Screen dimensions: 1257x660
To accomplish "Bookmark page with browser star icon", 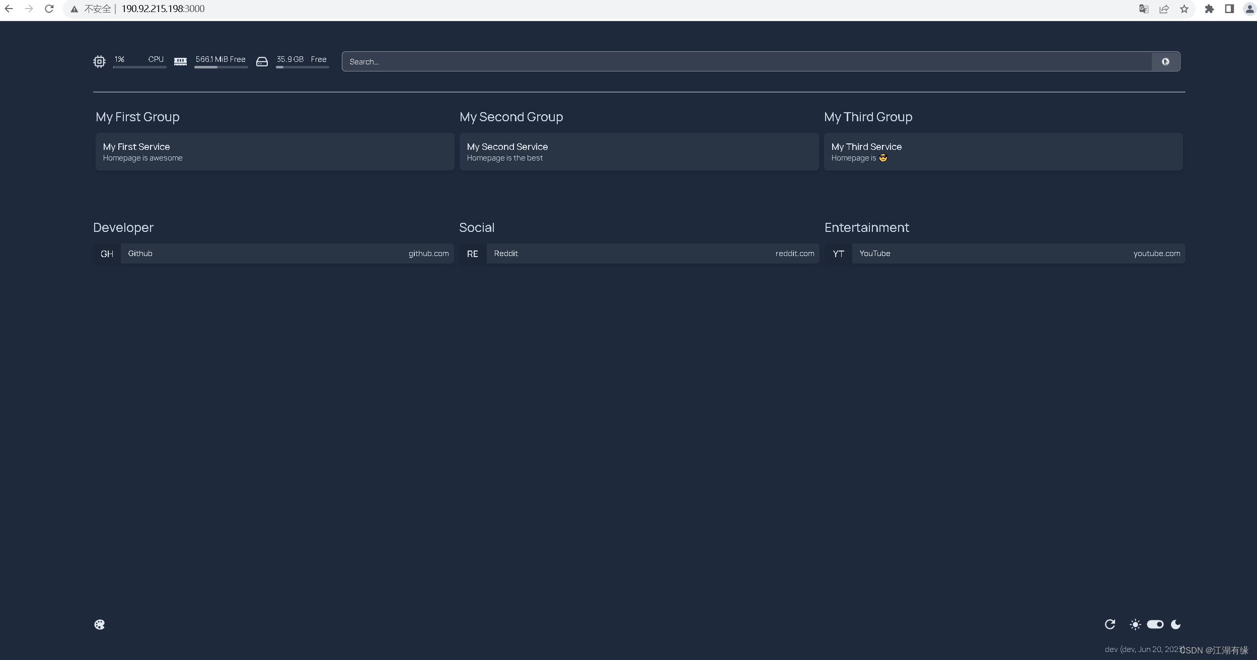I will 1184,9.
